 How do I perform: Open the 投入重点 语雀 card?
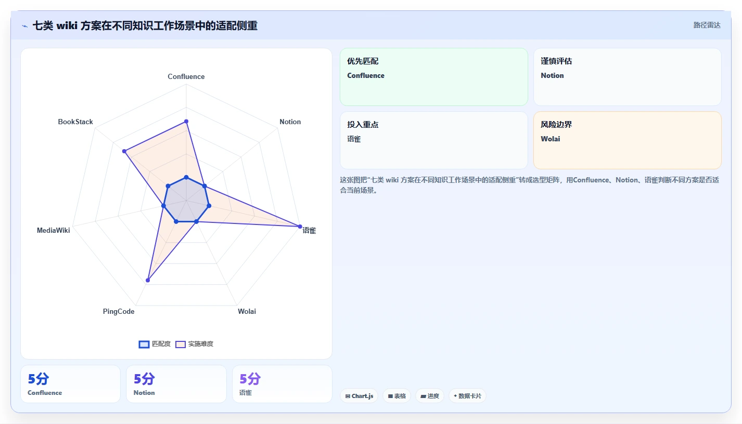coord(434,140)
